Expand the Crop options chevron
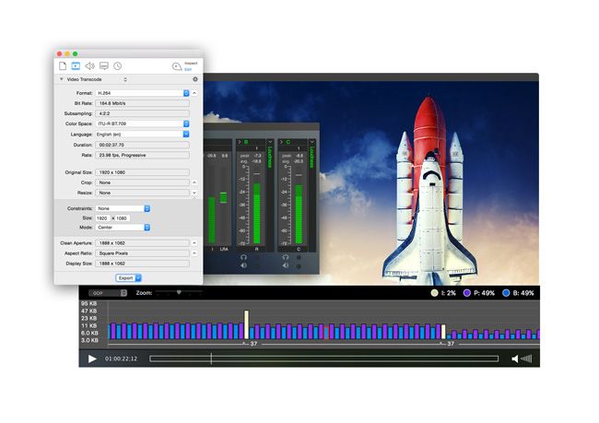 (x=194, y=182)
